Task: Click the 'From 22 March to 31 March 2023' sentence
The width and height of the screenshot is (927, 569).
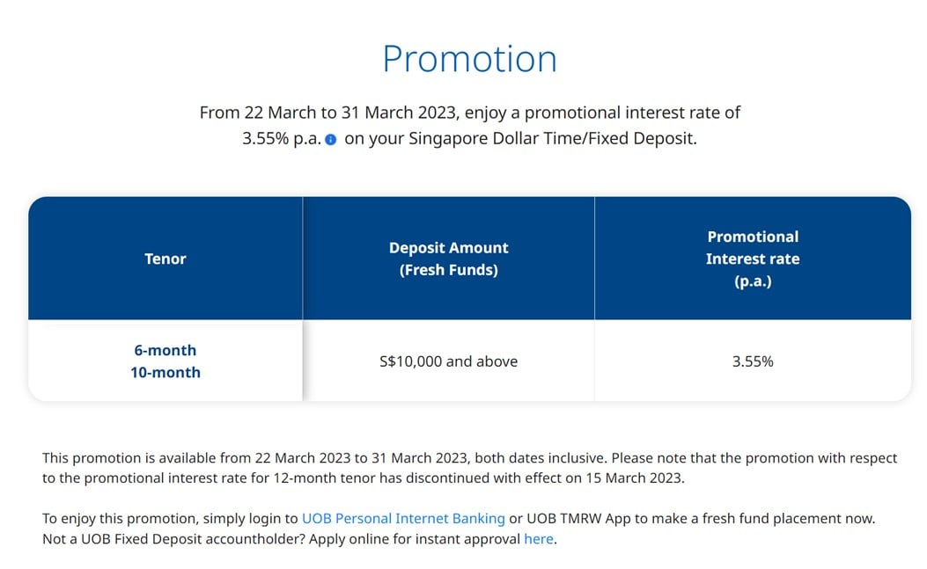Action: 329,113
